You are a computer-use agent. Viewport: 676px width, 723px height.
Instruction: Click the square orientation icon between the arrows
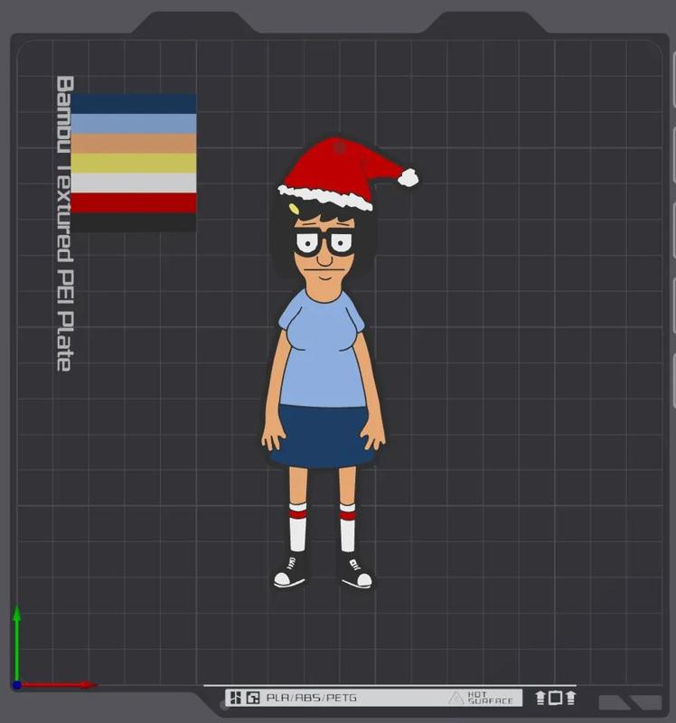coord(556,698)
